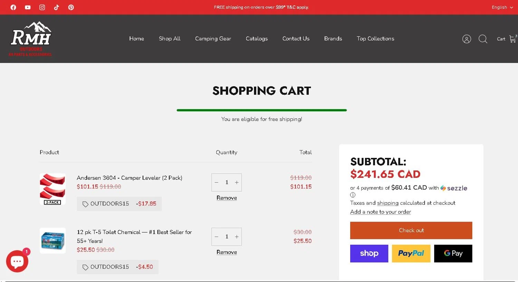Click the Camper Leveler quantity field
The image size is (518, 282).
coord(227,182)
